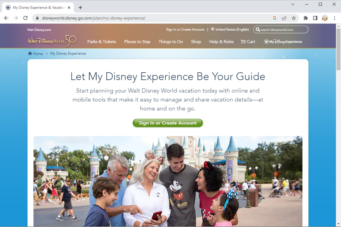Select the My Disney Experience browser tab

click(x=38, y=8)
